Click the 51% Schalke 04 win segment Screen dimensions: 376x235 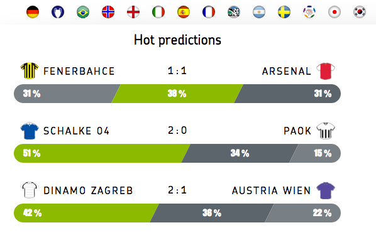(102, 153)
